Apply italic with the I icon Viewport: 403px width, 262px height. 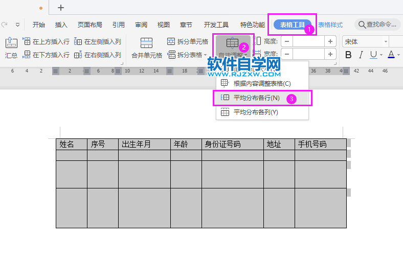click(361, 55)
